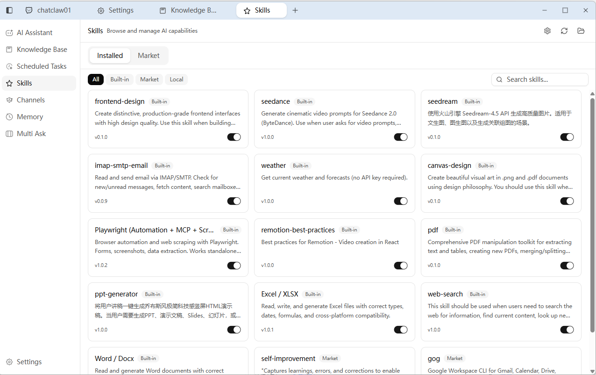Select the Installed tab

[x=110, y=56]
